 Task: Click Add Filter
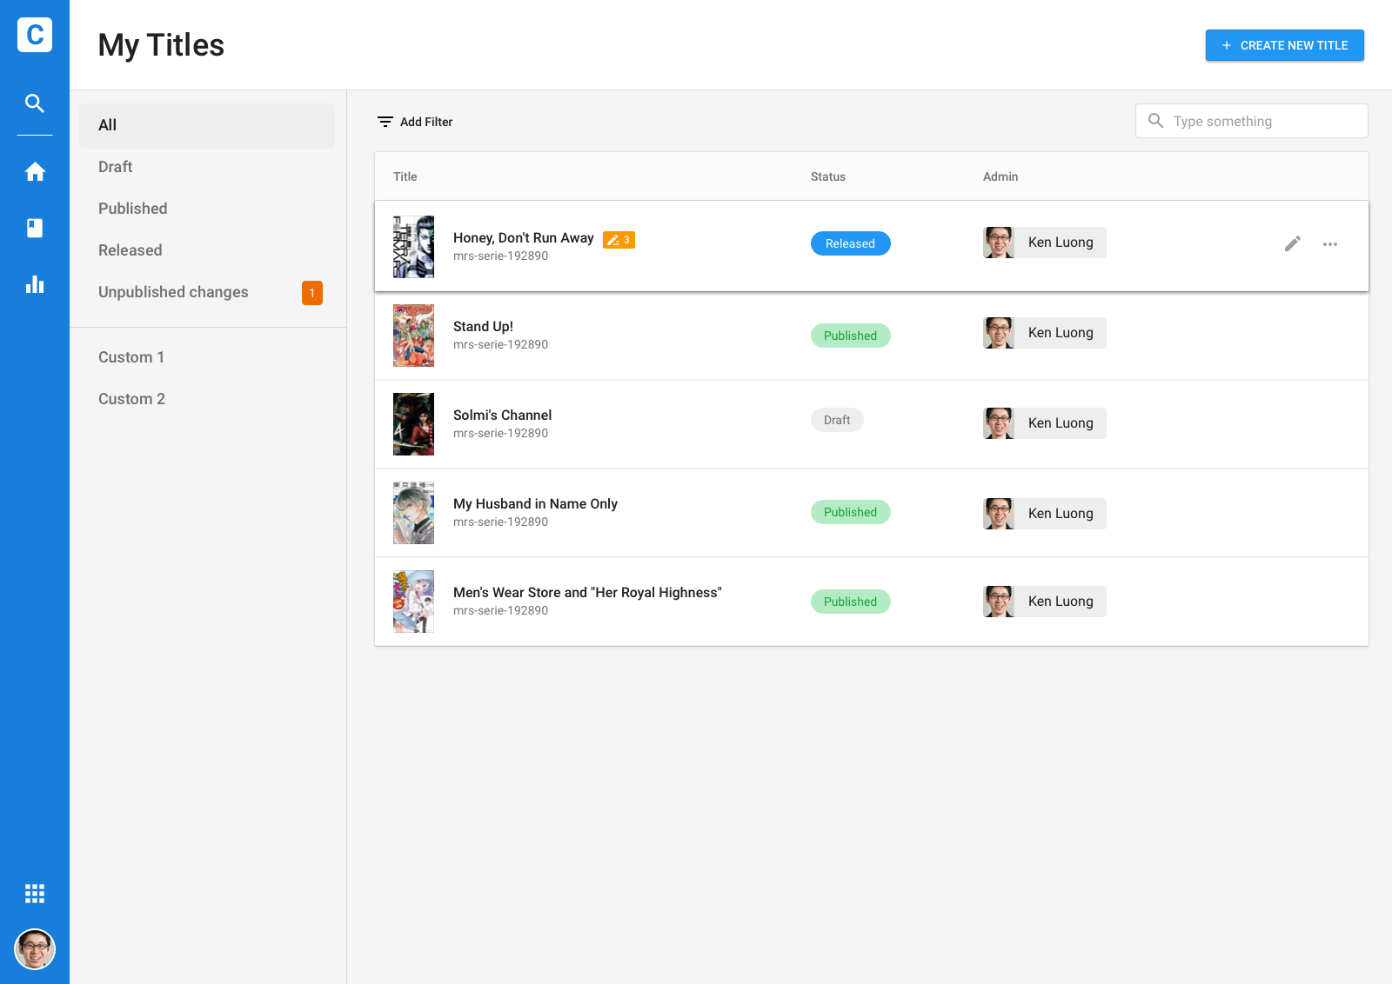tap(415, 122)
